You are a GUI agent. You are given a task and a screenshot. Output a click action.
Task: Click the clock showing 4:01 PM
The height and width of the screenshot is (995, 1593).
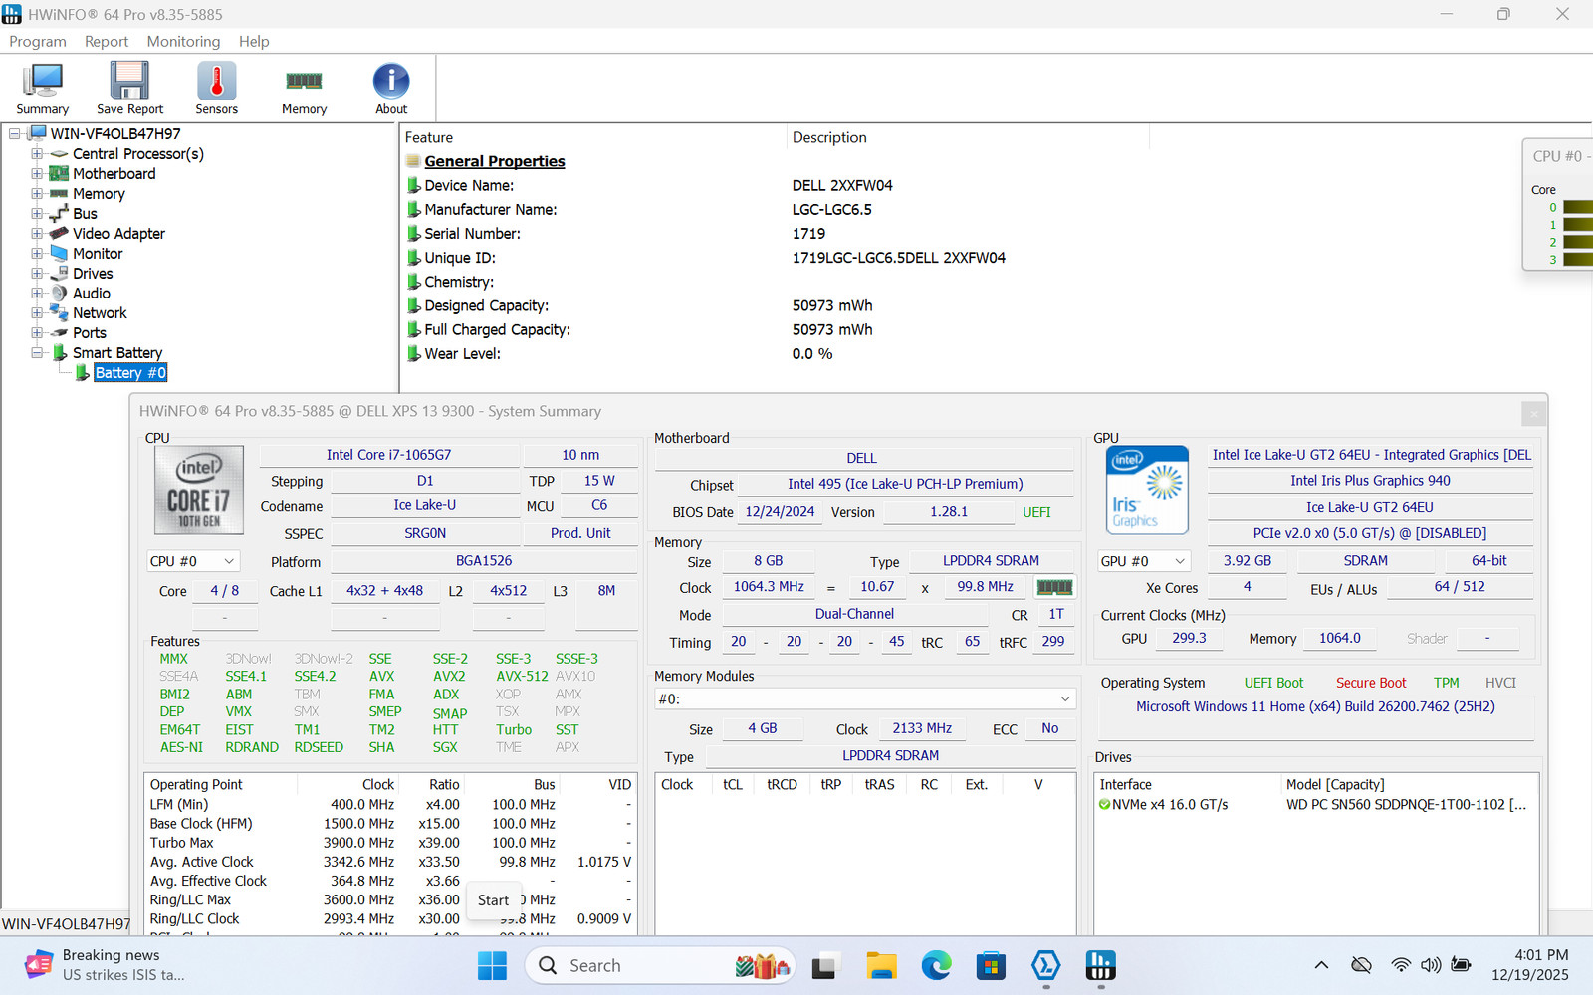[x=1541, y=955]
